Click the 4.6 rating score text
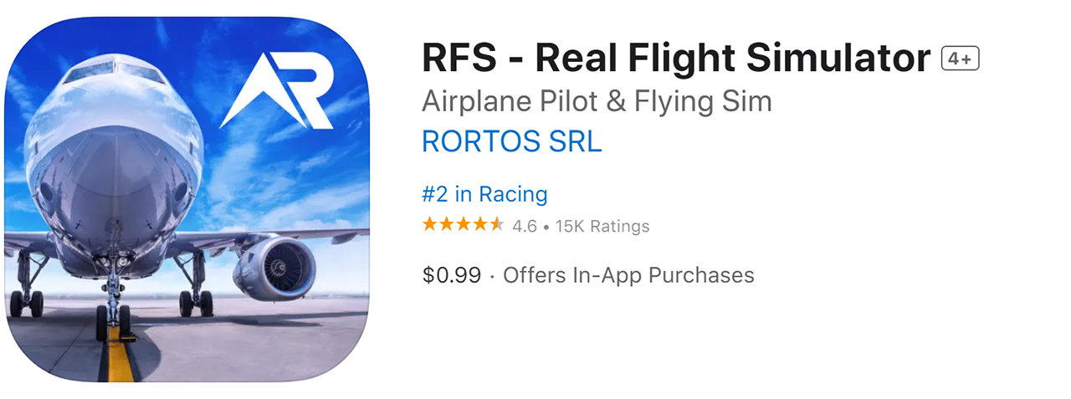The width and height of the screenshot is (1071, 399). tap(524, 226)
